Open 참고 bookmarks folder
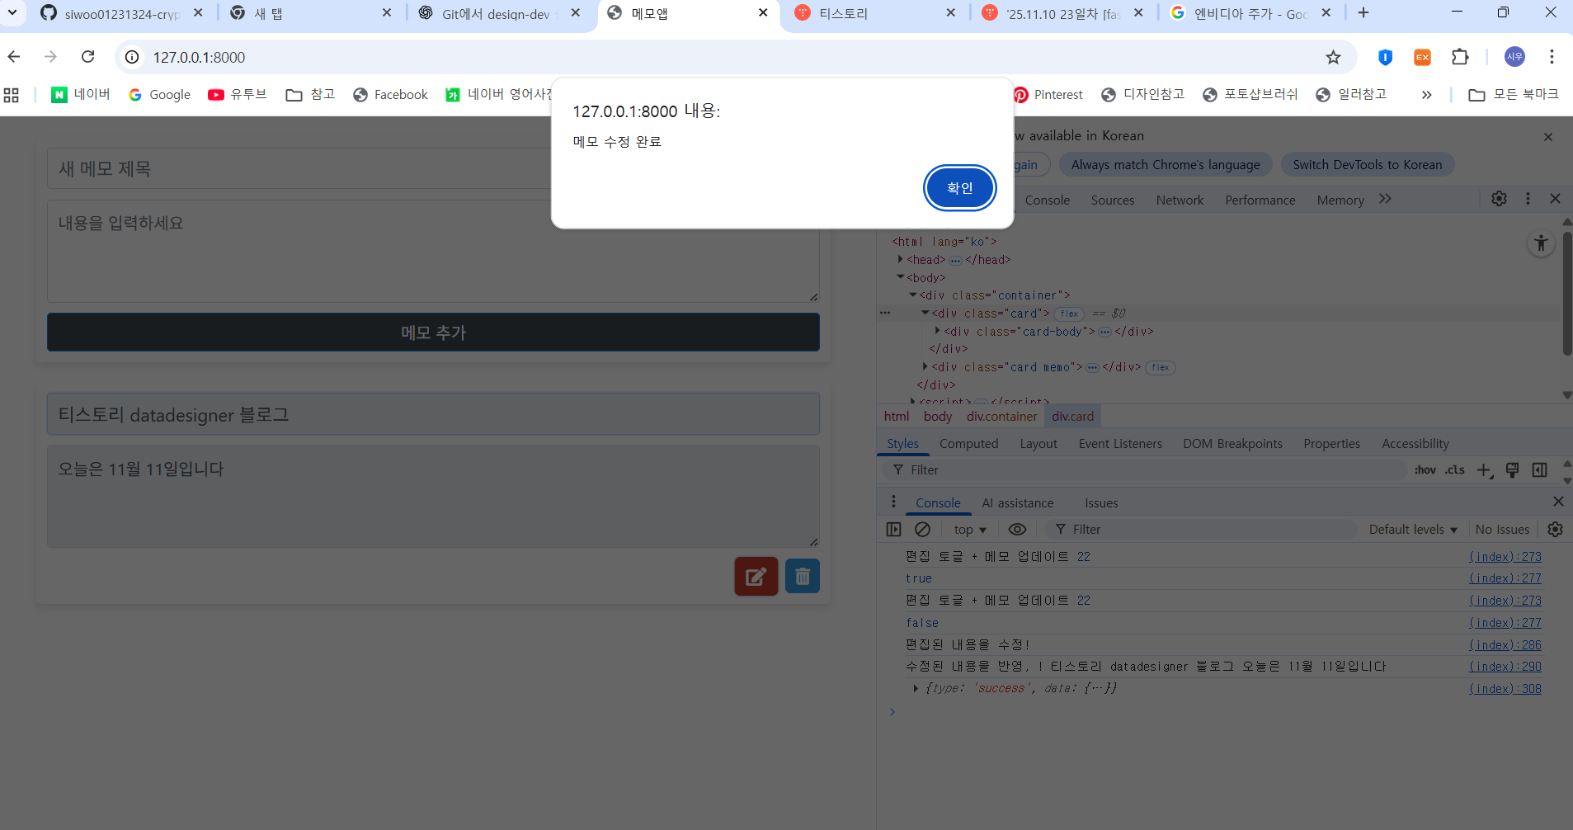Viewport: 1573px width, 830px height. [x=310, y=95]
